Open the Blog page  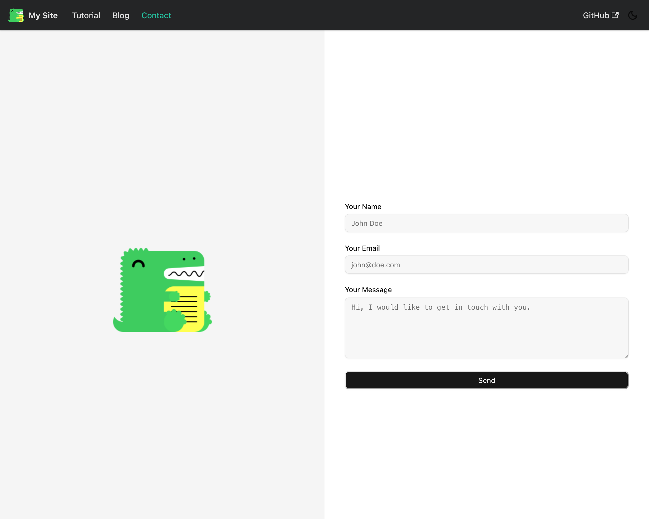(x=121, y=15)
